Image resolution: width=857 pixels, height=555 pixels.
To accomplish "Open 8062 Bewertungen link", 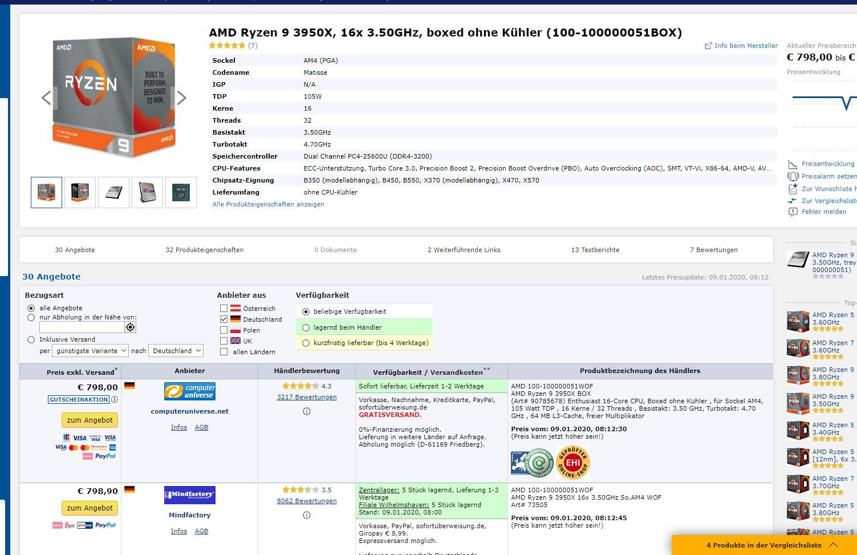I will (x=307, y=501).
